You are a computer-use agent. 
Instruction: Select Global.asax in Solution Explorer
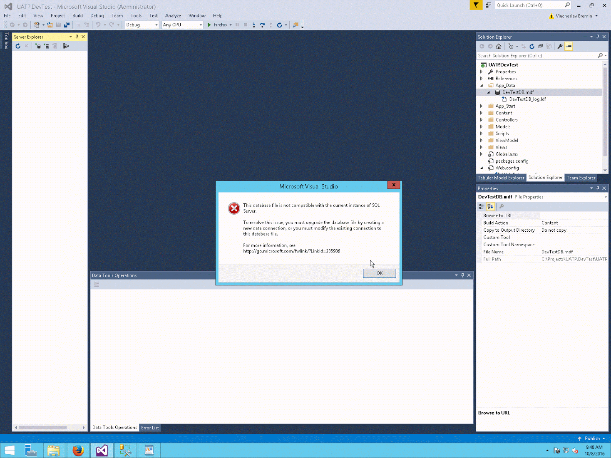pos(507,154)
